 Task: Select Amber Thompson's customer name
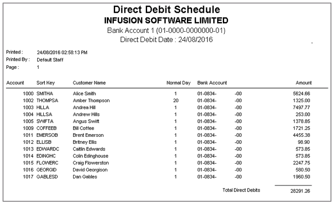[x=91, y=100]
